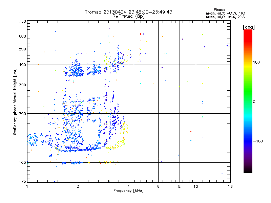
Task: Click the x-axis tick label '1'
Action: (x=27, y=186)
